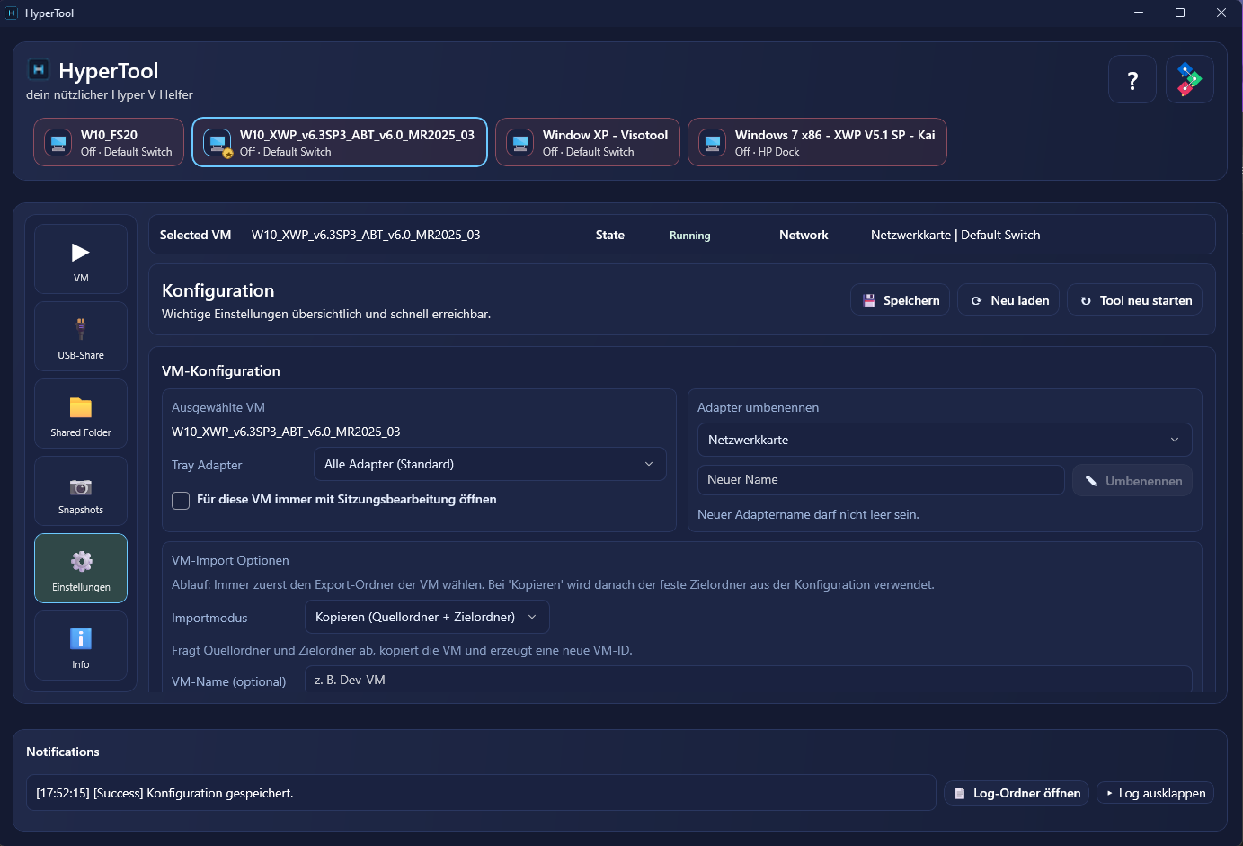Click the colorful diamond logo icon
1243x846 pixels.
click(x=1189, y=80)
